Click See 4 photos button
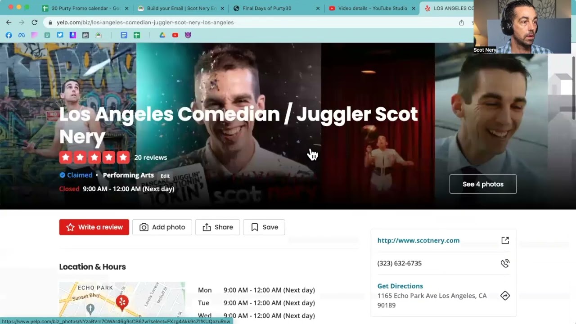The image size is (576, 324). 483,184
